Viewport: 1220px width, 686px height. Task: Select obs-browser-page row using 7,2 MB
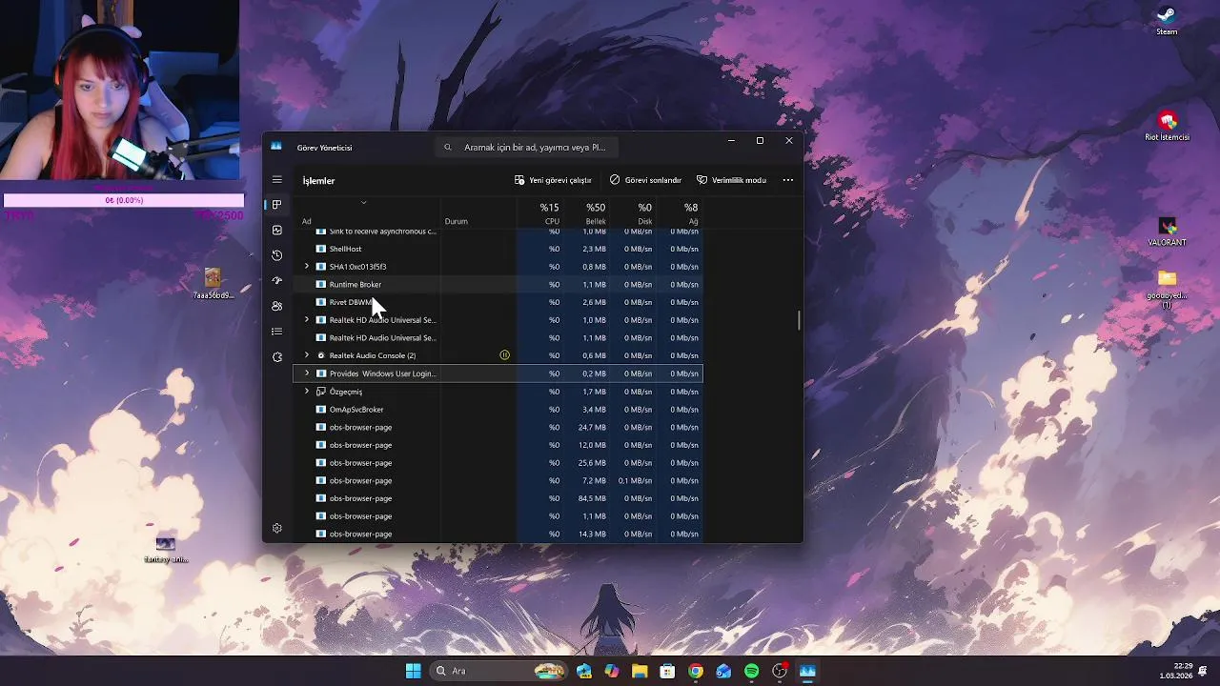point(498,480)
